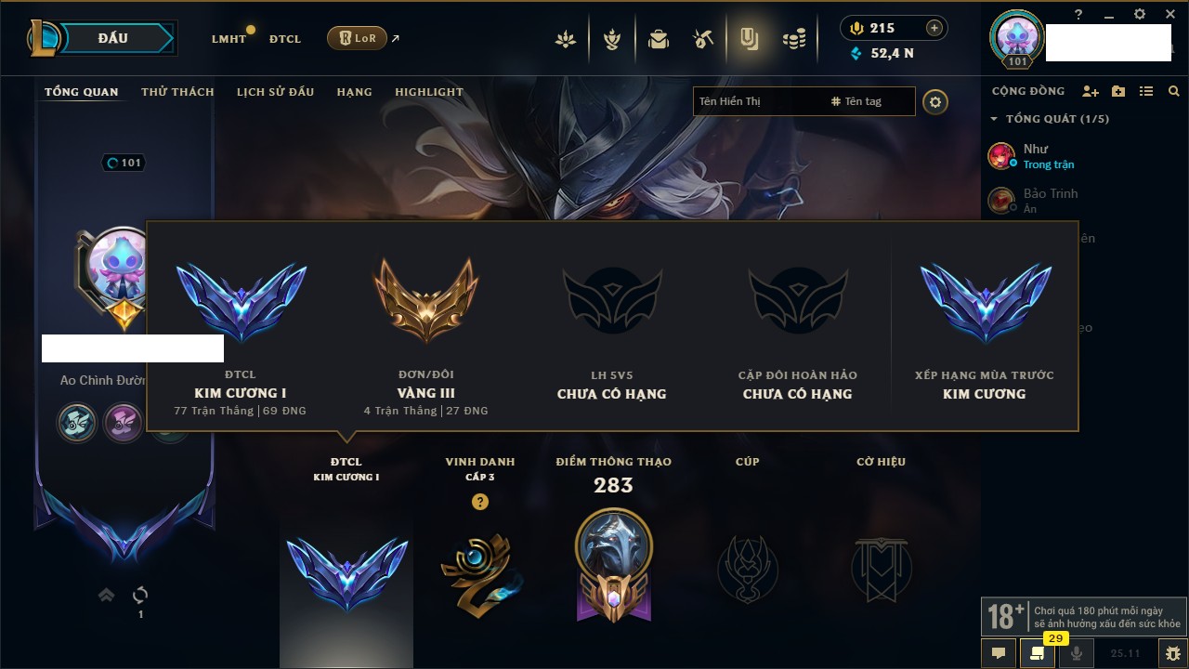1189x669 pixels.
Task: Toggle the microphone mute button
Action: (1077, 653)
